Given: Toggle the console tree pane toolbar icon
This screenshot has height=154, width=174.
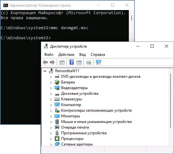Looking at the screenshot, I should 62,62.
